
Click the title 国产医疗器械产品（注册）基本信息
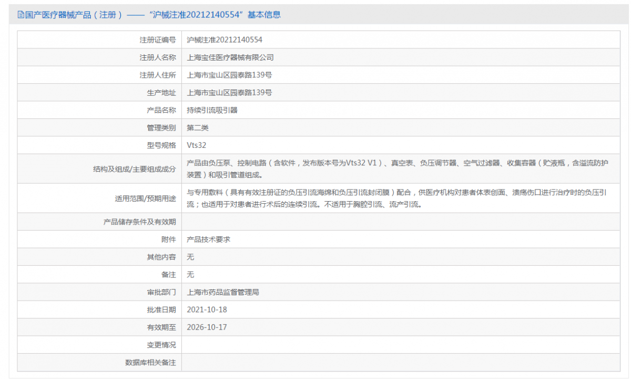point(153,15)
